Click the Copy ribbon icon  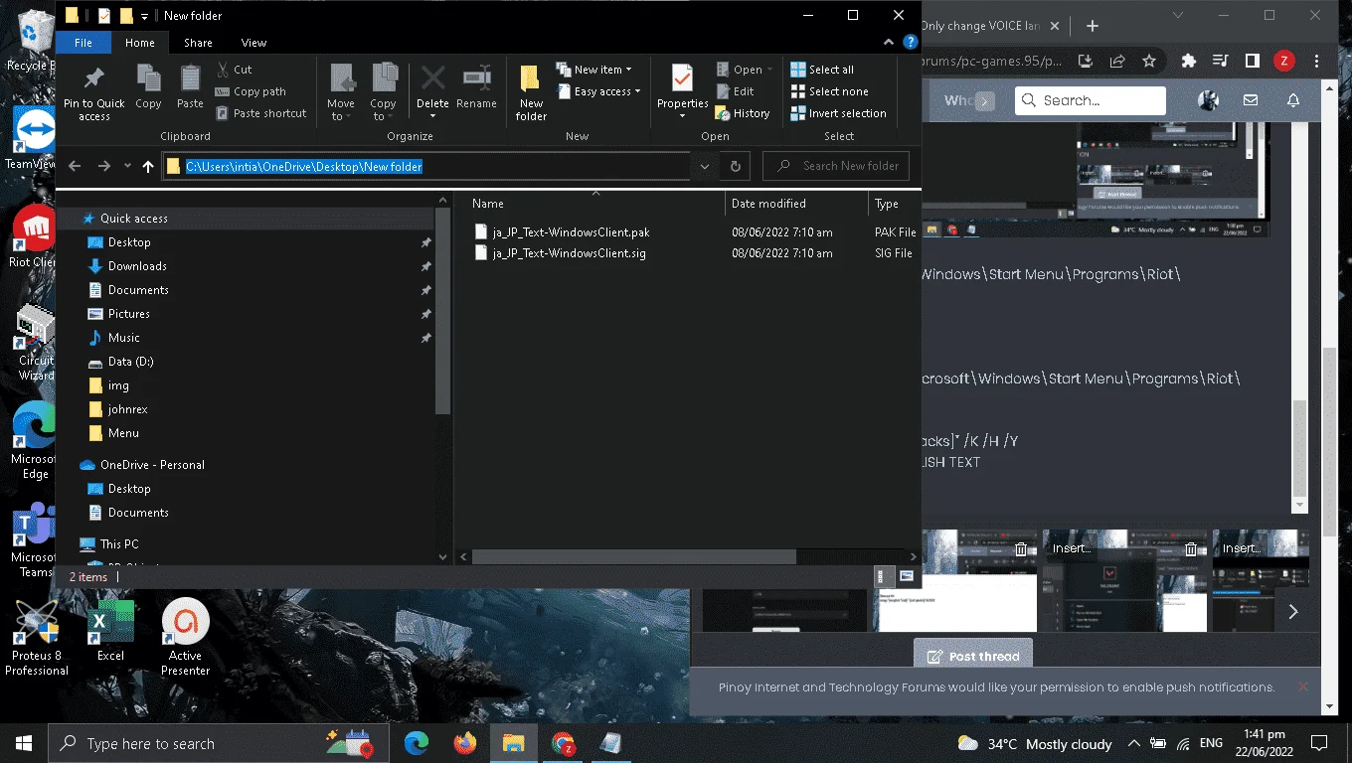(148, 86)
